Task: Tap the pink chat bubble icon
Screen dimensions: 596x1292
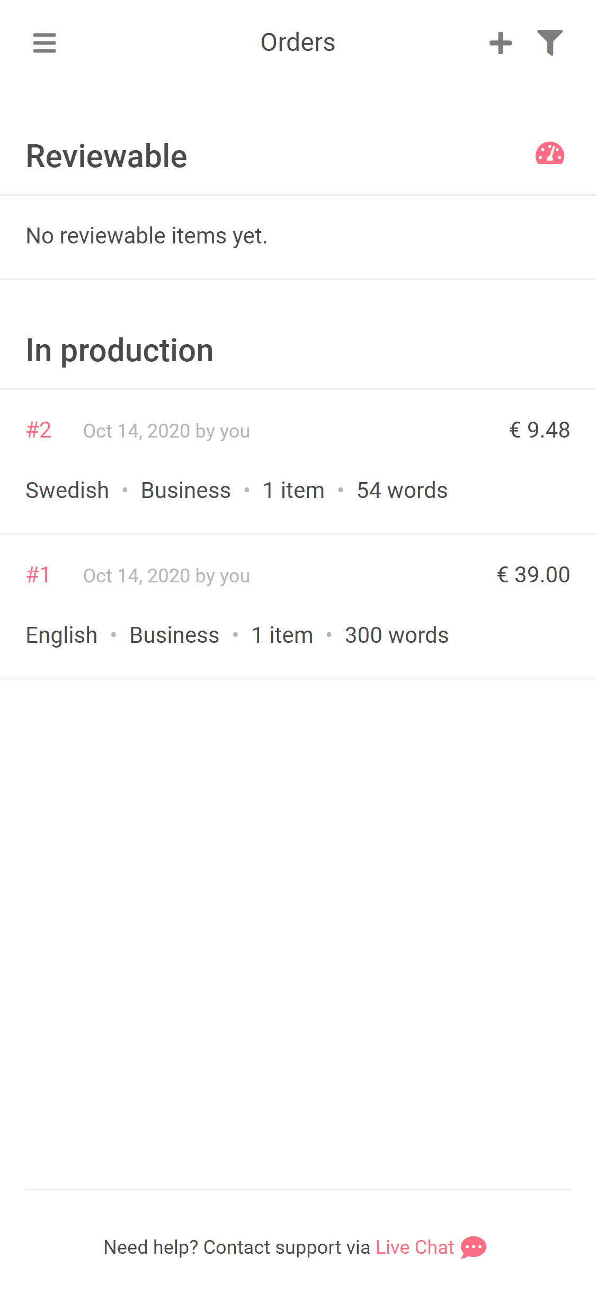Action: pyautogui.click(x=474, y=1247)
